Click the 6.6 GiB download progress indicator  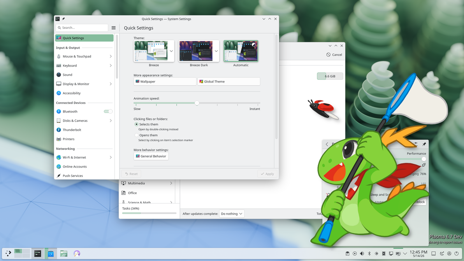[x=330, y=76]
